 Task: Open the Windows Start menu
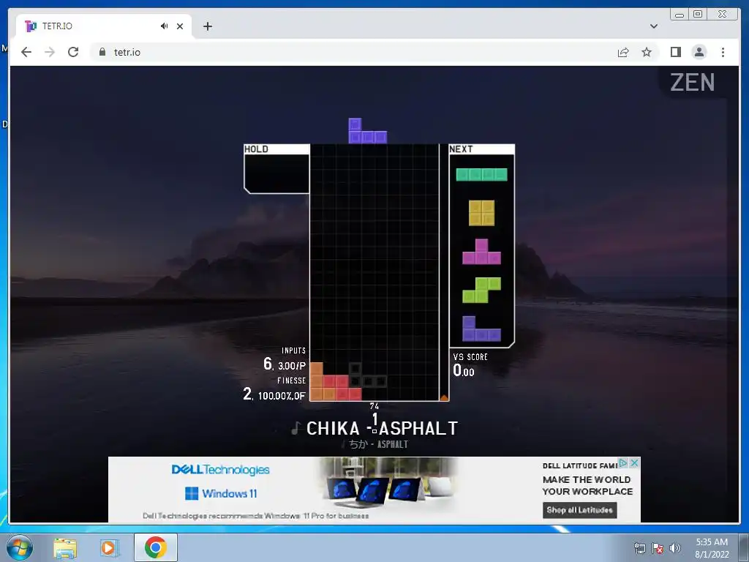click(19, 547)
